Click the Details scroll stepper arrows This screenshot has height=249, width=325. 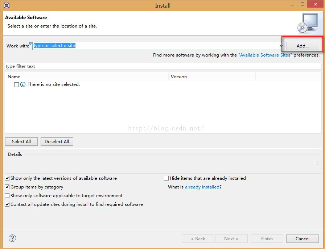click(317, 163)
